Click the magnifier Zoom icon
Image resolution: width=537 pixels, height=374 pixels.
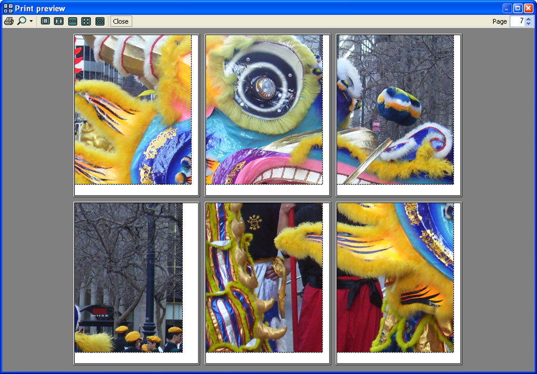22,21
